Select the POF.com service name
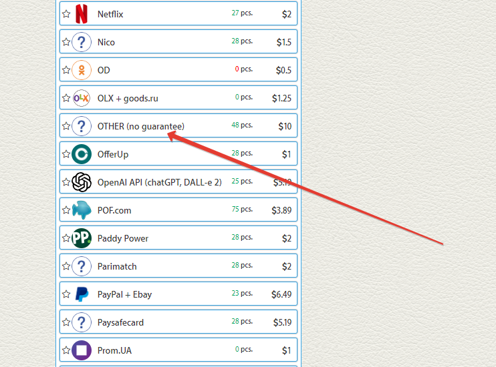The width and height of the screenshot is (496, 367). pyautogui.click(x=114, y=210)
